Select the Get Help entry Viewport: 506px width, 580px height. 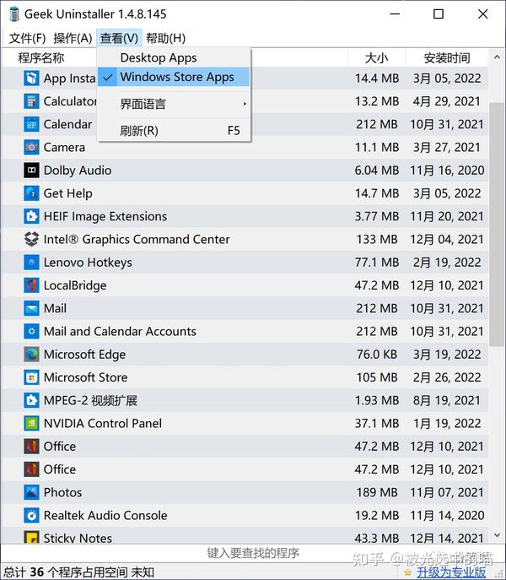pyautogui.click(x=68, y=193)
